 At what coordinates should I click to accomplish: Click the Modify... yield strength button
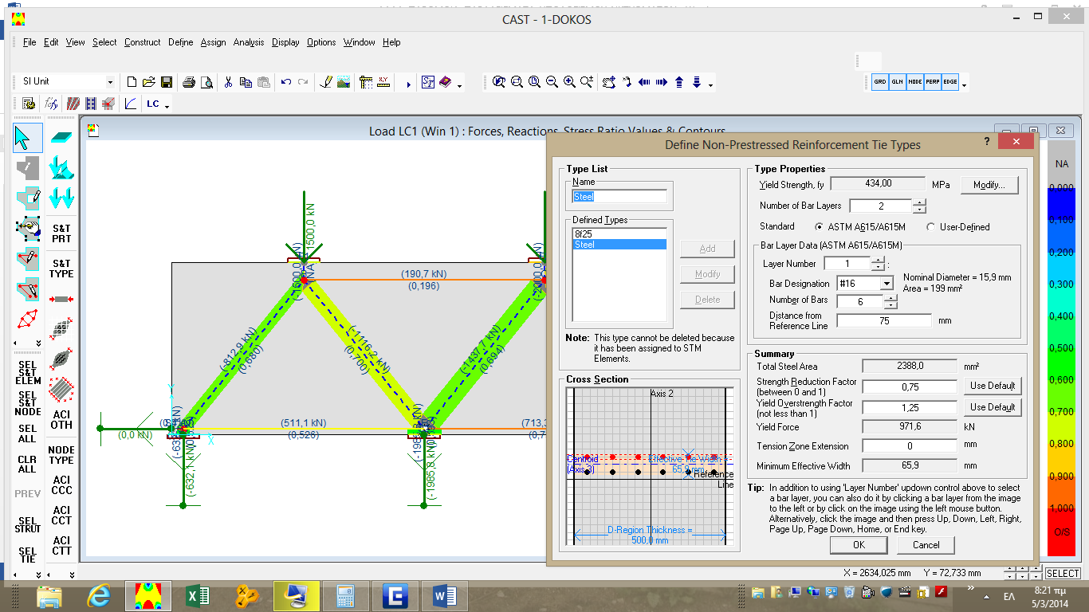click(x=989, y=185)
